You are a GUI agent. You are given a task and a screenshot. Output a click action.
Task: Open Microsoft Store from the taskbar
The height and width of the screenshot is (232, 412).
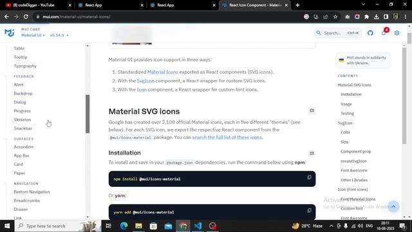[x=153, y=226]
